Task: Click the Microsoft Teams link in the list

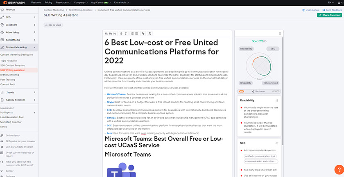Action: coord(116,94)
